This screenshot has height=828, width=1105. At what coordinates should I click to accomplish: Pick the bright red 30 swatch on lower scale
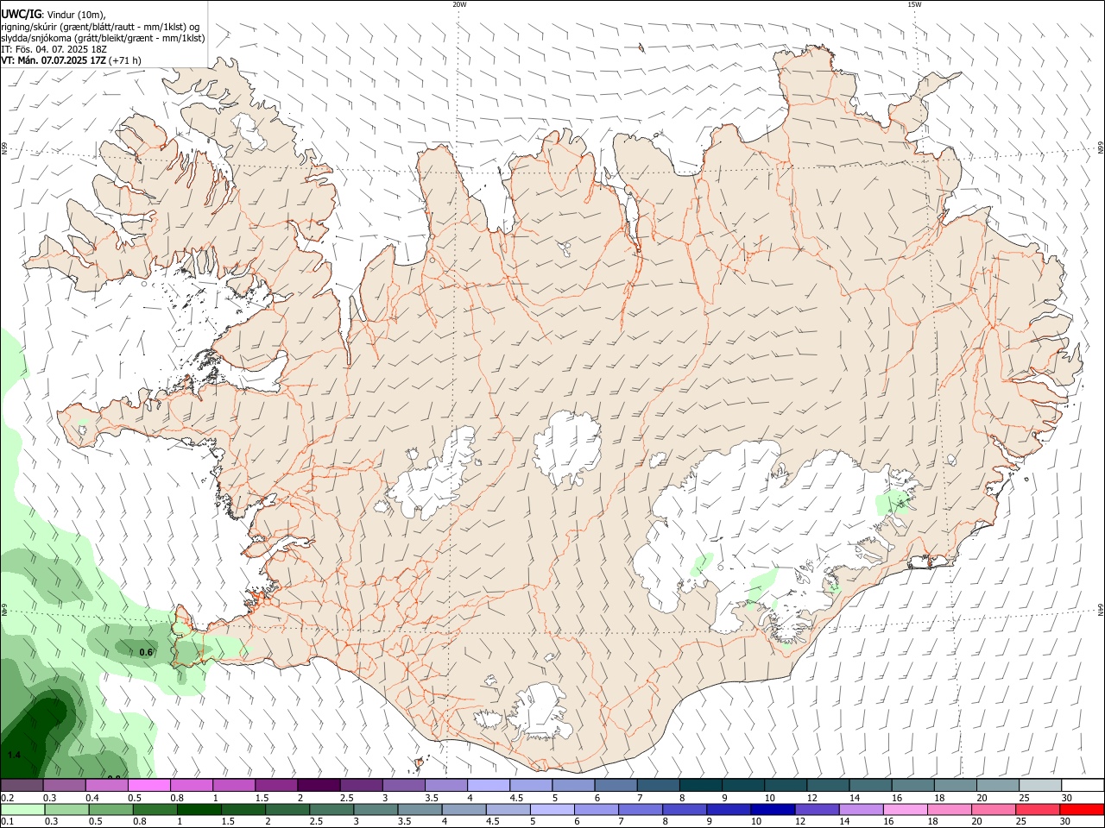tap(1082, 810)
